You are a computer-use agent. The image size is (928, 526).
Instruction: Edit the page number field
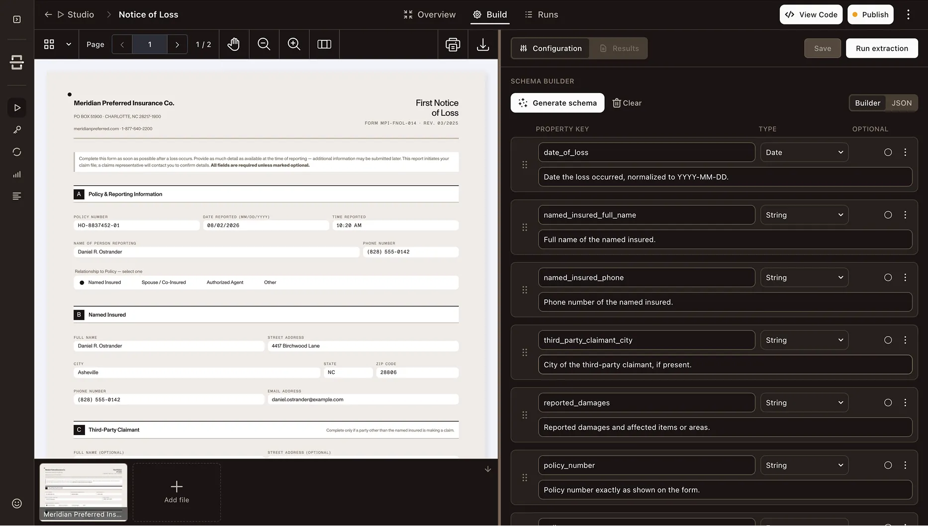point(150,44)
